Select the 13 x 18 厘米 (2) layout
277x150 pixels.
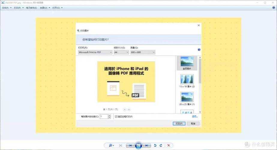187,81
